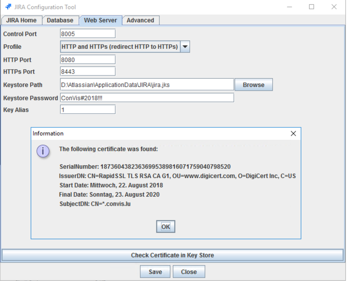
Task: Select the Web Server tab
Action: [100, 20]
